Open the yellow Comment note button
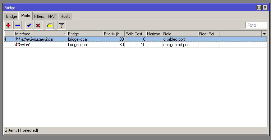271x140 pixels. pos(50,25)
